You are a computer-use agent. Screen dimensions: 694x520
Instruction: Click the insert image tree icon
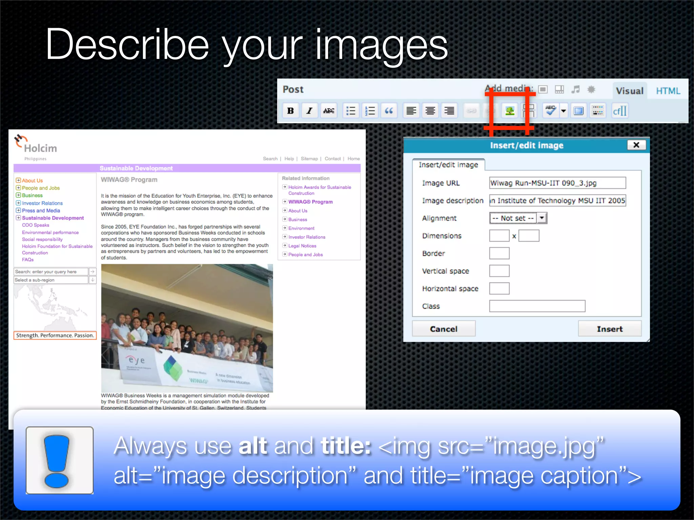(510, 111)
